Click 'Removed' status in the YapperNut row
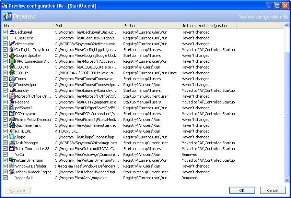291x198 pixels. click(x=189, y=178)
